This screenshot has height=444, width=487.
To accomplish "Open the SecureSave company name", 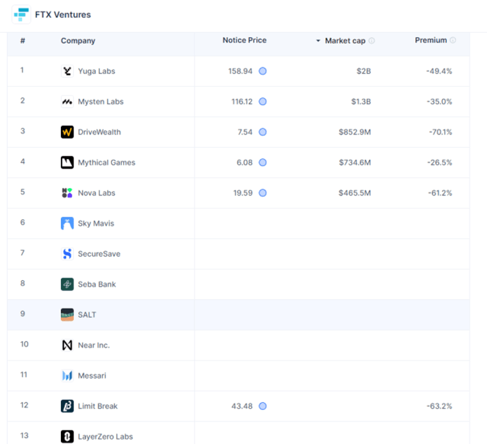I will (x=99, y=254).
